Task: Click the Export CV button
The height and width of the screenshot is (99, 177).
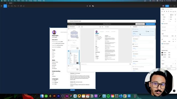Action: (x=169, y=69)
